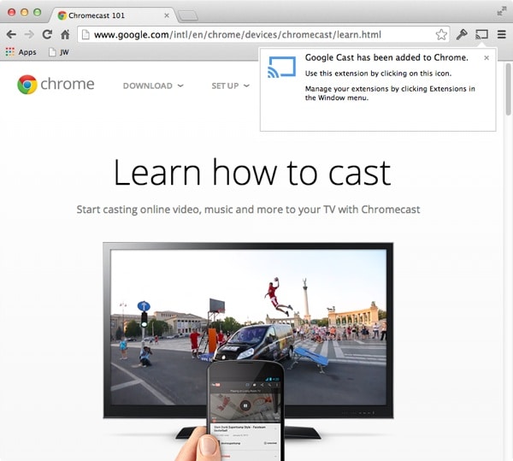Viewport: 513px width, 461px height.
Task: Close the Chromecast 101 tab
Action: 167,15
